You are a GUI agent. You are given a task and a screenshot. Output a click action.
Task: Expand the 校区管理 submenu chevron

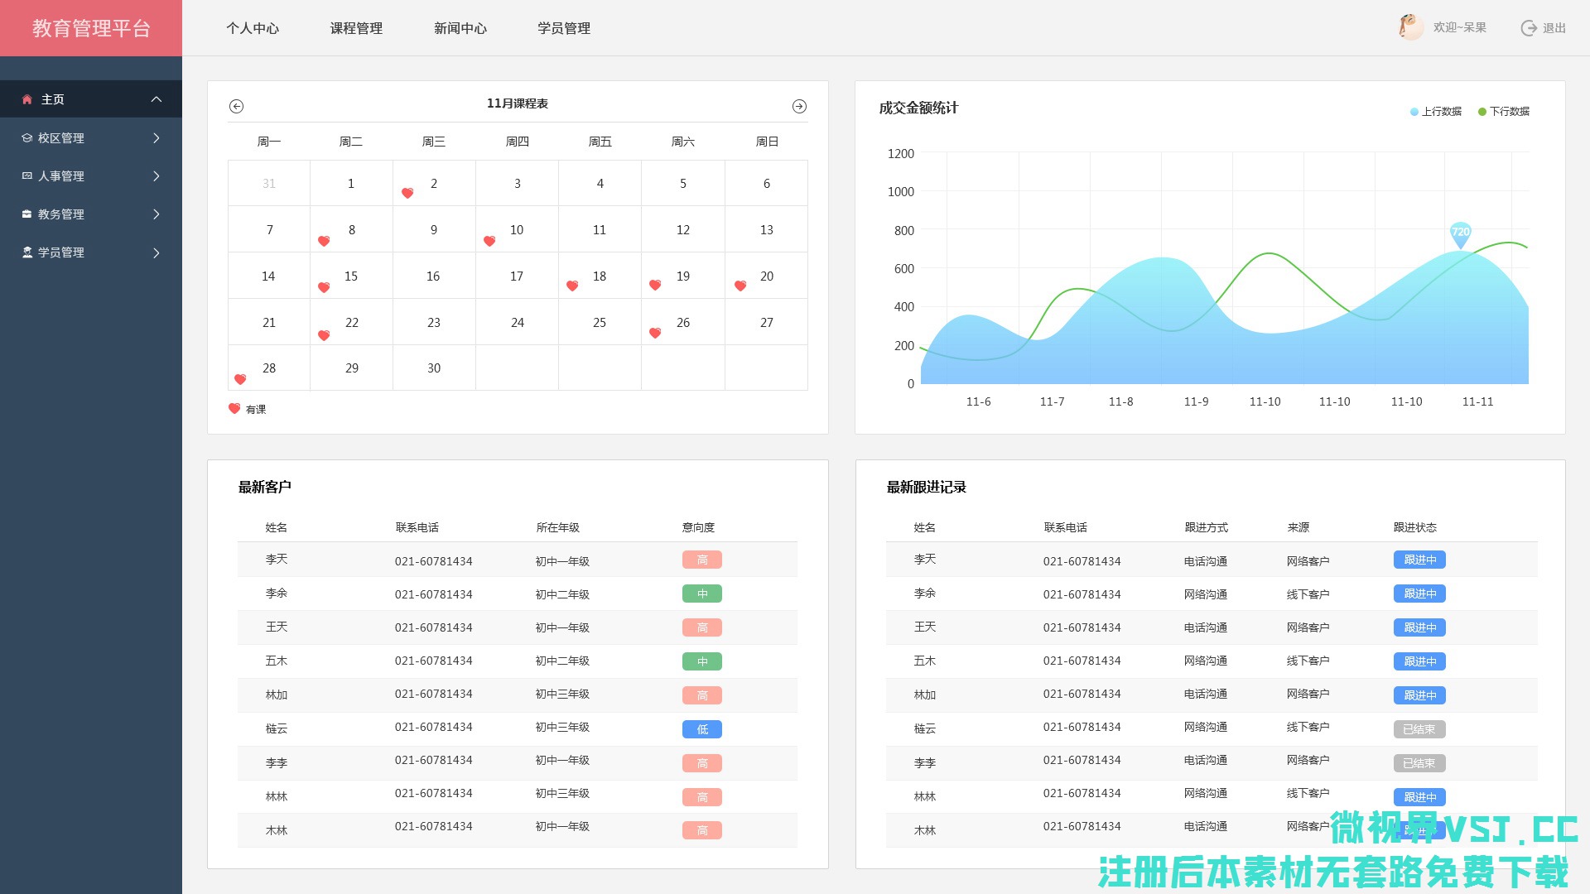pos(156,138)
